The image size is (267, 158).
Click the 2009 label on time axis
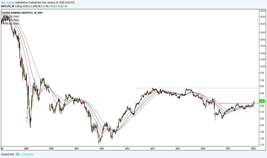coord(26,149)
